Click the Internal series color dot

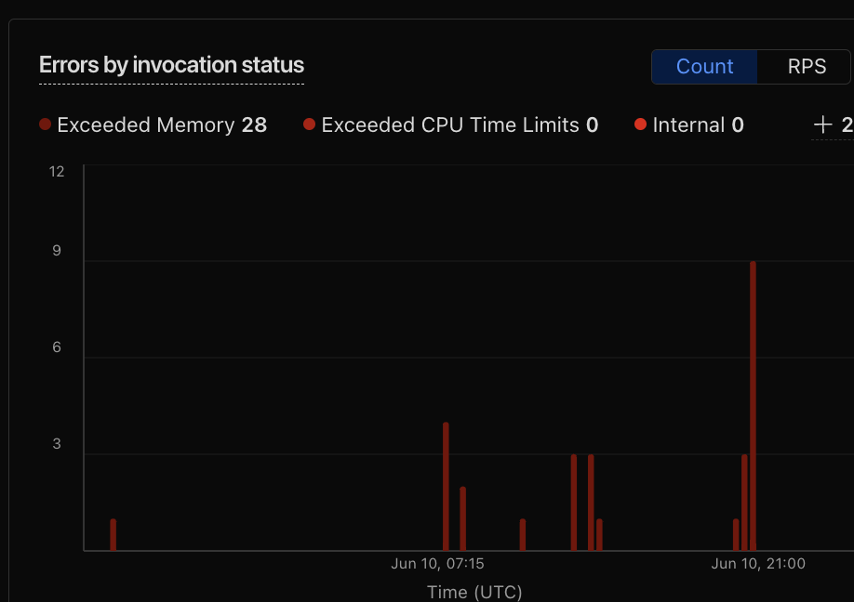pos(640,124)
